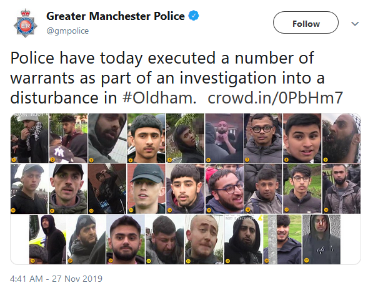Expand the tweet options chevron menu
Image resolution: width=373 pixels, height=288 pixels.
(355, 24)
